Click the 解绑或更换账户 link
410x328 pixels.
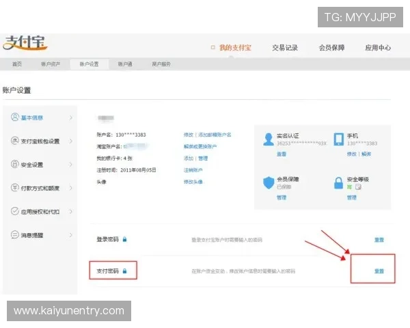200,146
